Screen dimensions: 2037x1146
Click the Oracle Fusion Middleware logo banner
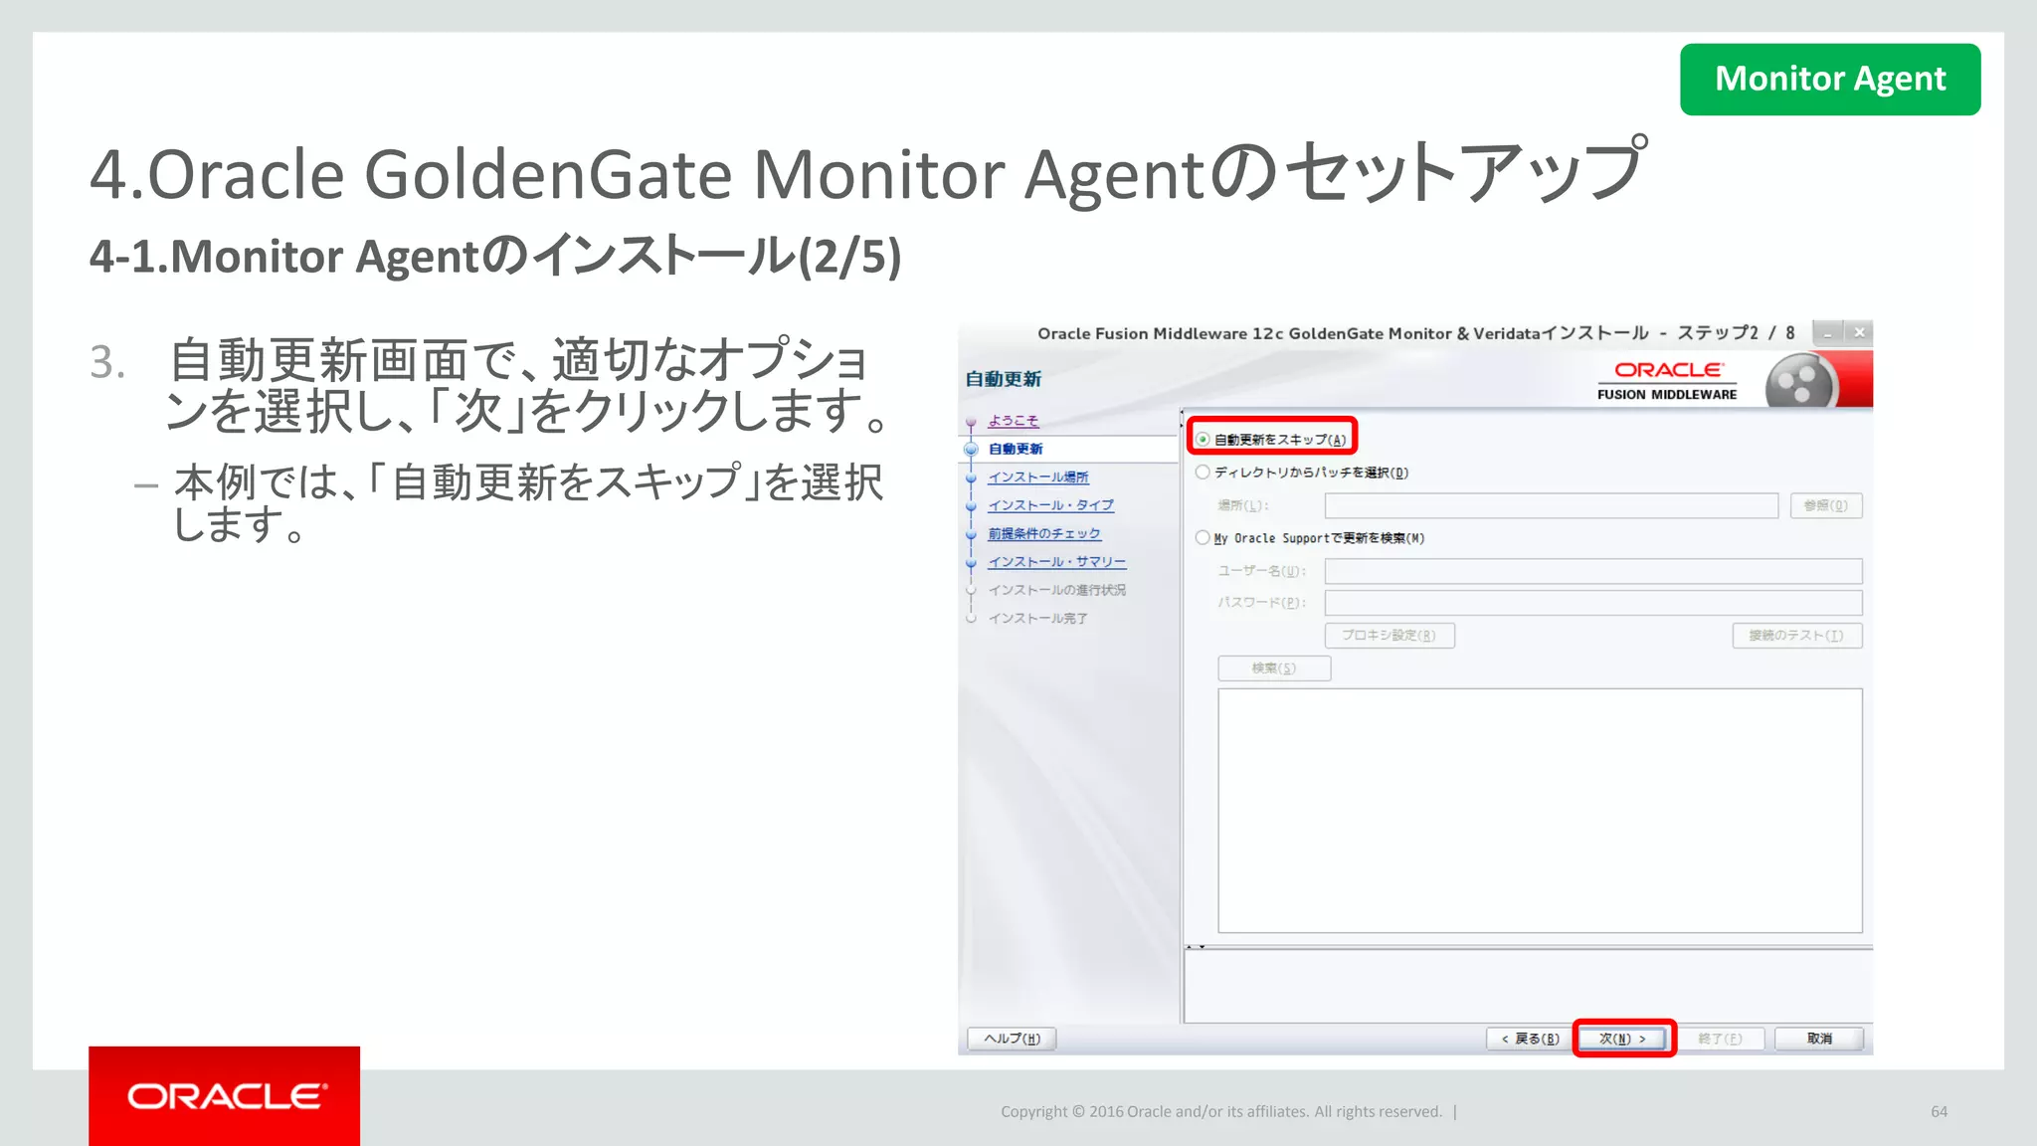click(x=1667, y=380)
